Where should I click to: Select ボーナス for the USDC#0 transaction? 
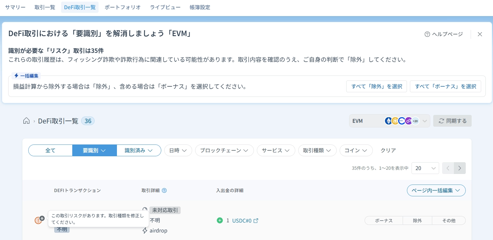pos(384,221)
